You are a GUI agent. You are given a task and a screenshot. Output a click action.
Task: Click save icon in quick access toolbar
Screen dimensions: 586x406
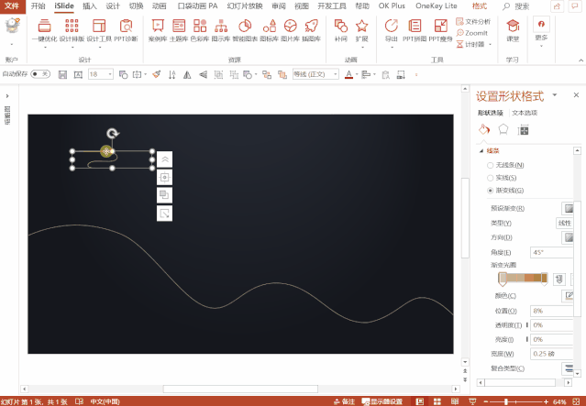(62, 75)
